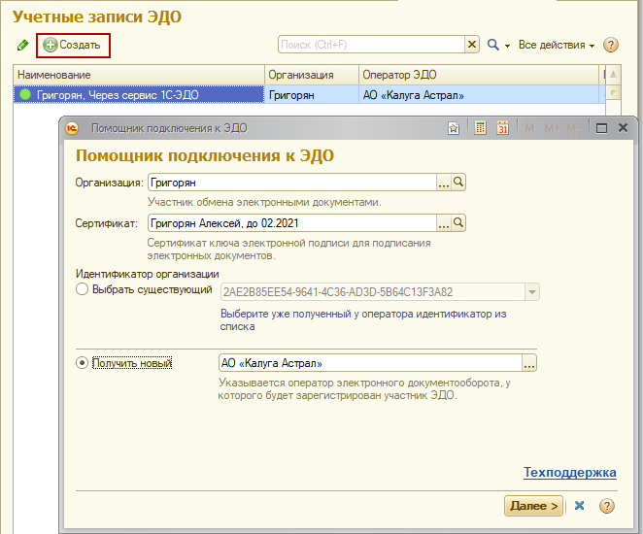This screenshot has width=643, height=534.
Task: Click the 1C logo icon in dialog title
Action: point(72,129)
